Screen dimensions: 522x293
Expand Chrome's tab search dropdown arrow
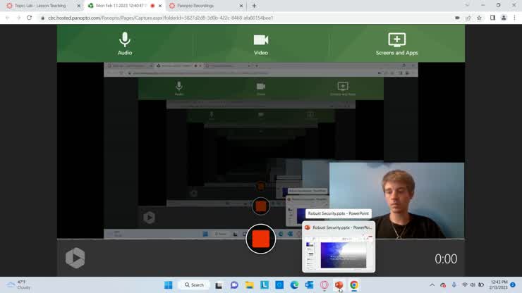pyautogui.click(x=467, y=6)
